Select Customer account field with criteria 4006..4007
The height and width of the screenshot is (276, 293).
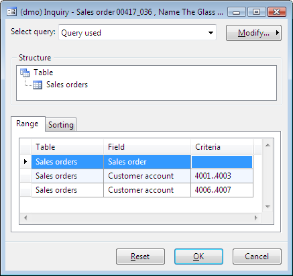pyautogui.click(x=147, y=190)
